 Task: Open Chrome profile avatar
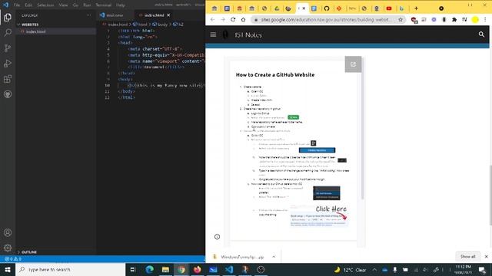475,19
